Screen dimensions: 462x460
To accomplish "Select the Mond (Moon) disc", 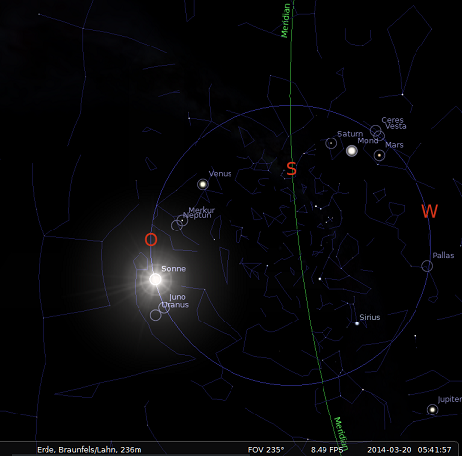I will [352, 151].
